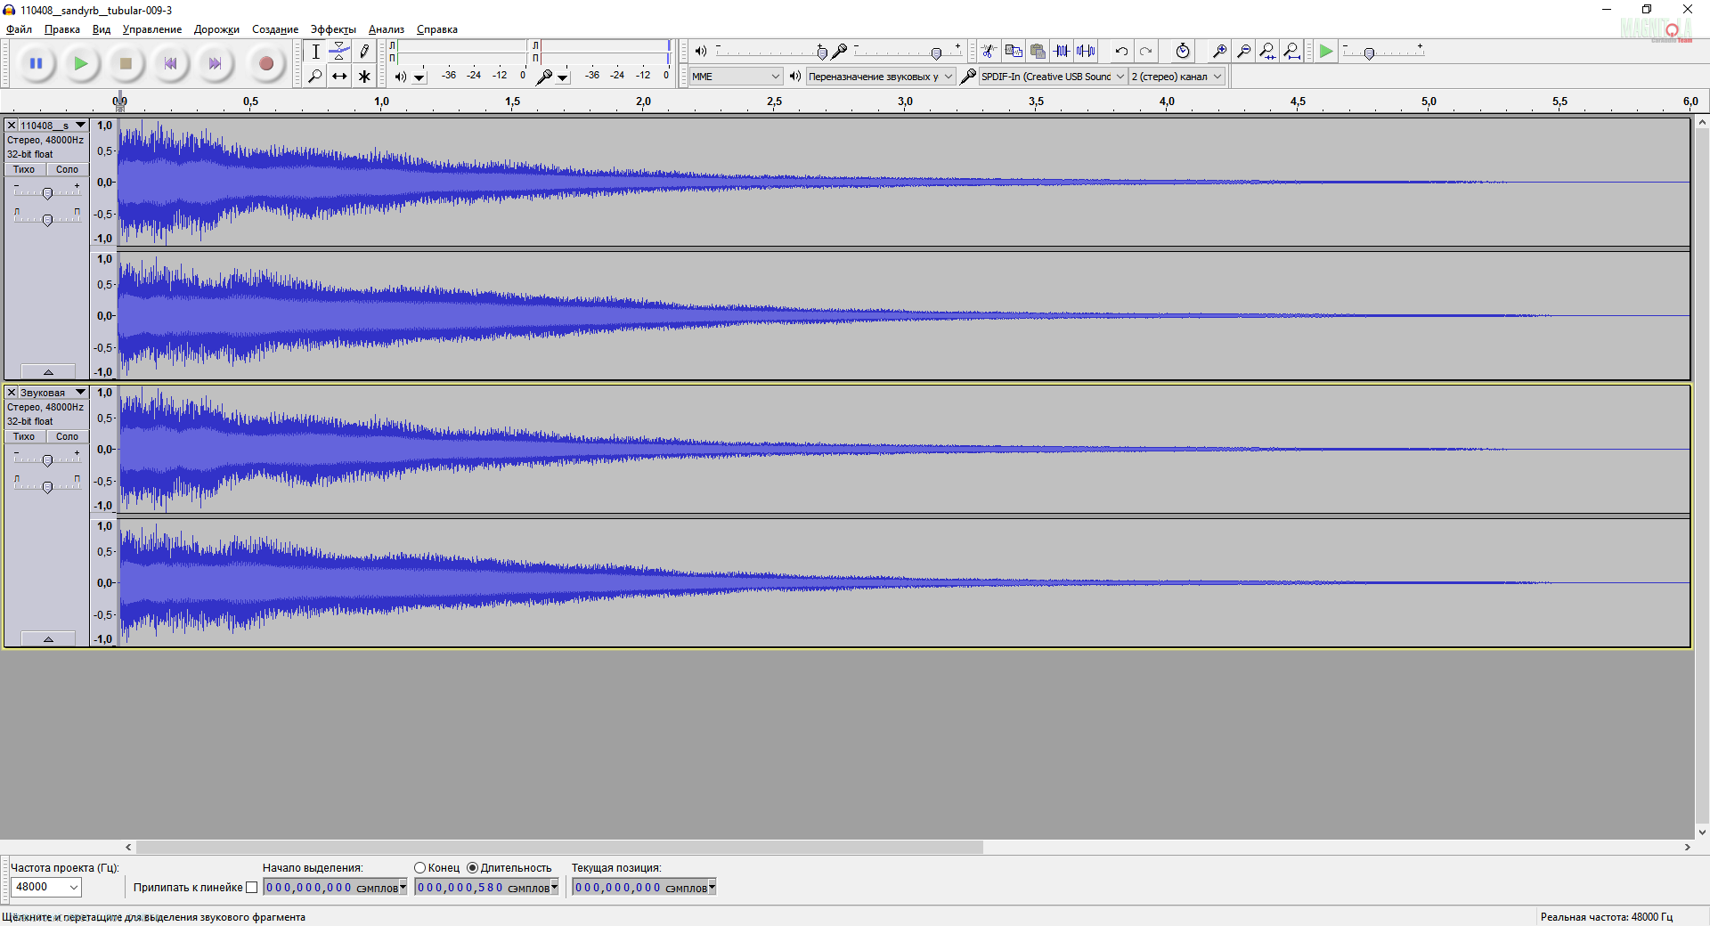The height and width of the screenshot is (926, 1710).
Task: Click the Stop button
Action: (126, 63)
